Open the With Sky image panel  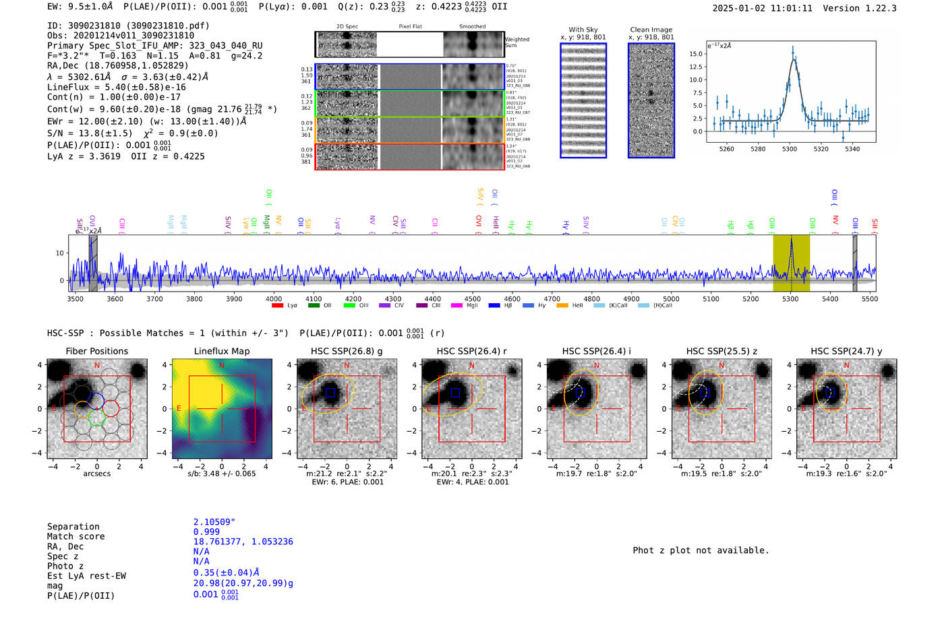pyautogui.click(x=583, y=100)
